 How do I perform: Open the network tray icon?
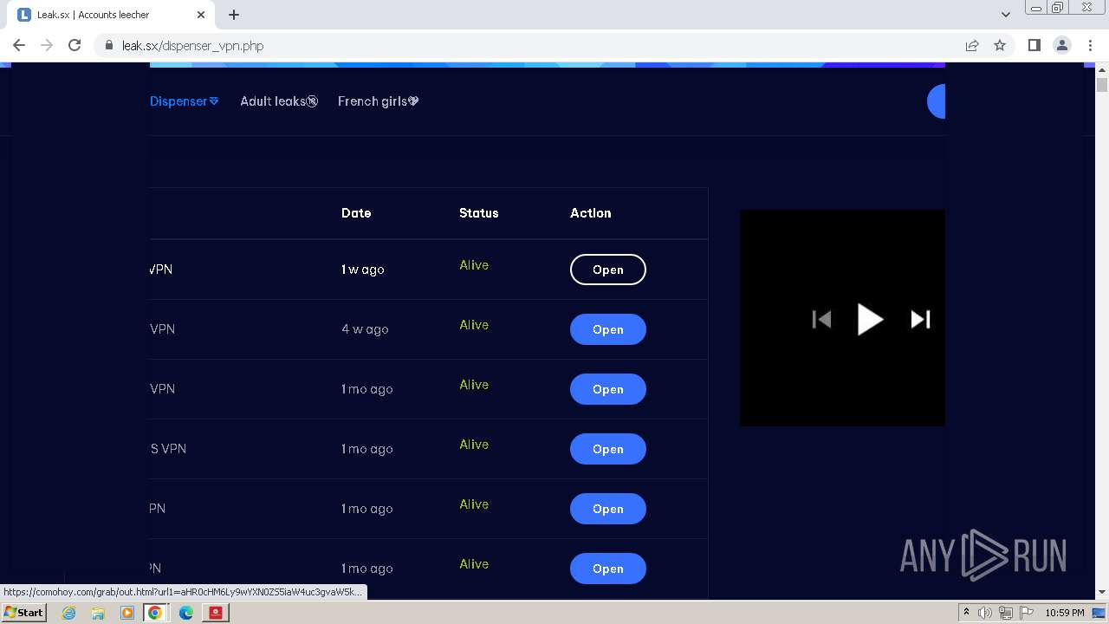tap(1006, 613)
